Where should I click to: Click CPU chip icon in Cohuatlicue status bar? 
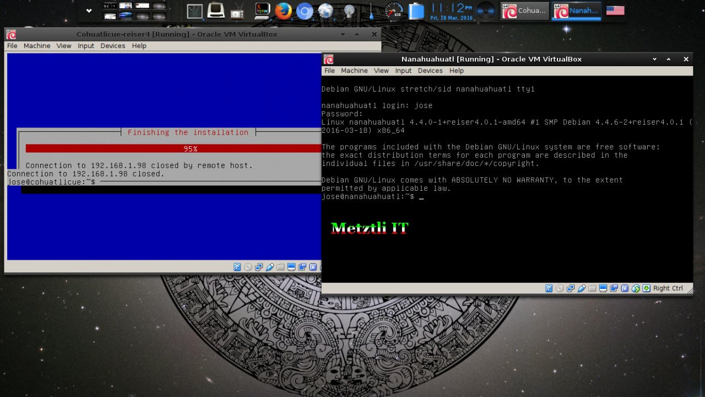(x=313, y=267)
